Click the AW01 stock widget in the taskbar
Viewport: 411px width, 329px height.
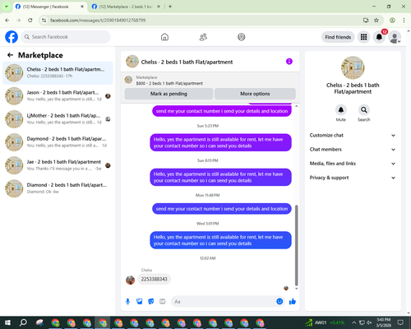(x=326, y=322)
